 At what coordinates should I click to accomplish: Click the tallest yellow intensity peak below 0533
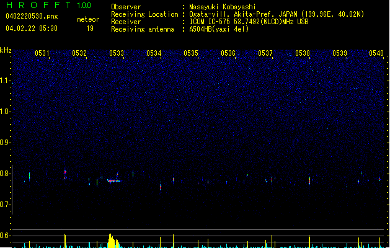click(x=110, y=241)
